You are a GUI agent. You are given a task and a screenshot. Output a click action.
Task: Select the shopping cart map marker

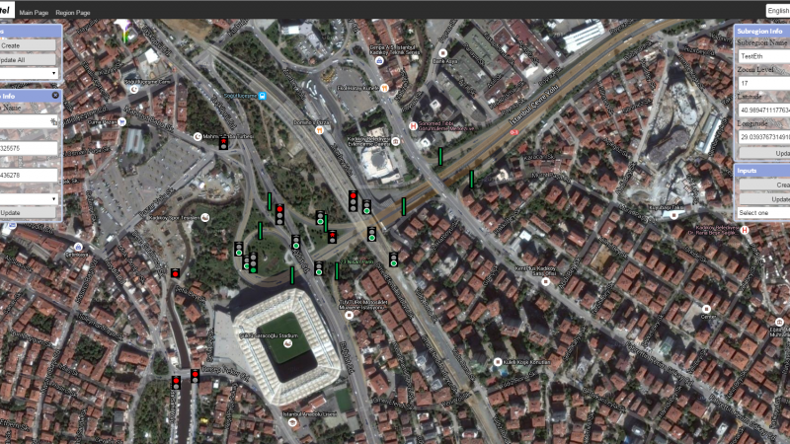[x=121, y=121]
